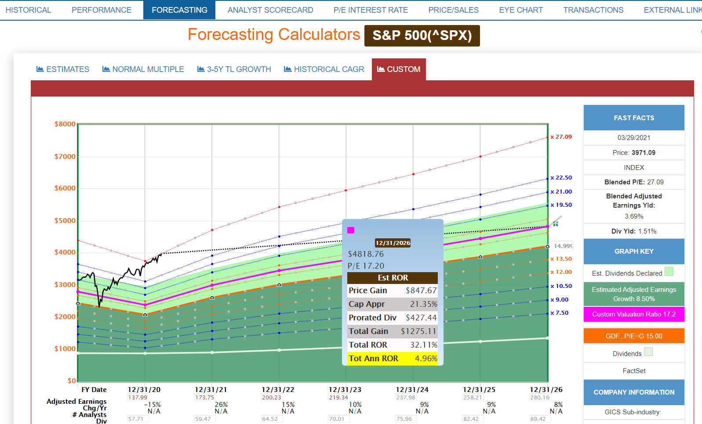Open the Performance tab
702x424 pixels.
(x=102, y=10)
